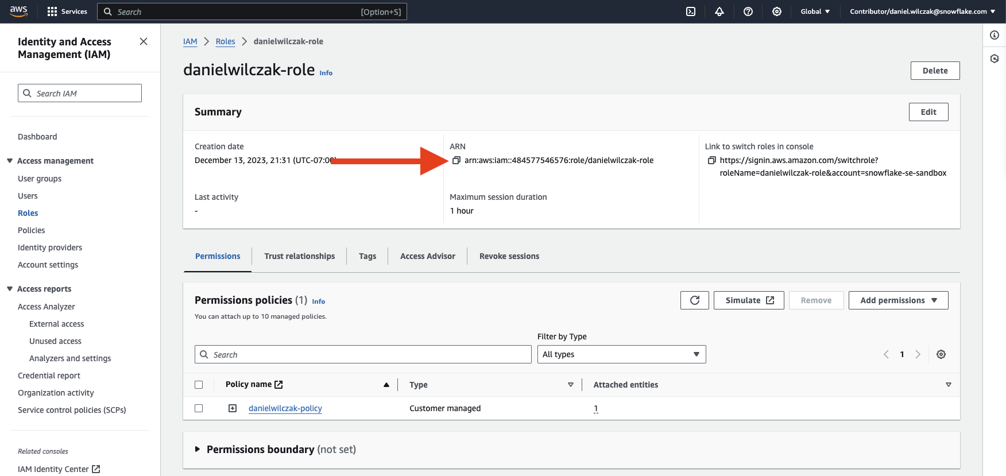This screenshot has height=476, width=1006.
Task: Open the Access Advisor tab
Action: pos(427,256)
